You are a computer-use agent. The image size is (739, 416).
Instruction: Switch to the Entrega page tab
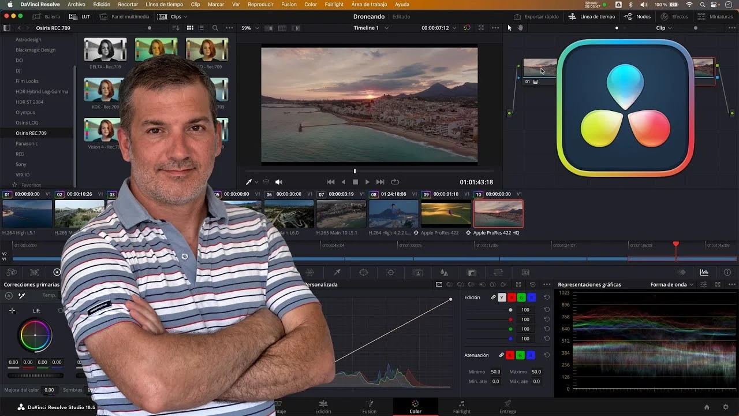pos(507,407)
